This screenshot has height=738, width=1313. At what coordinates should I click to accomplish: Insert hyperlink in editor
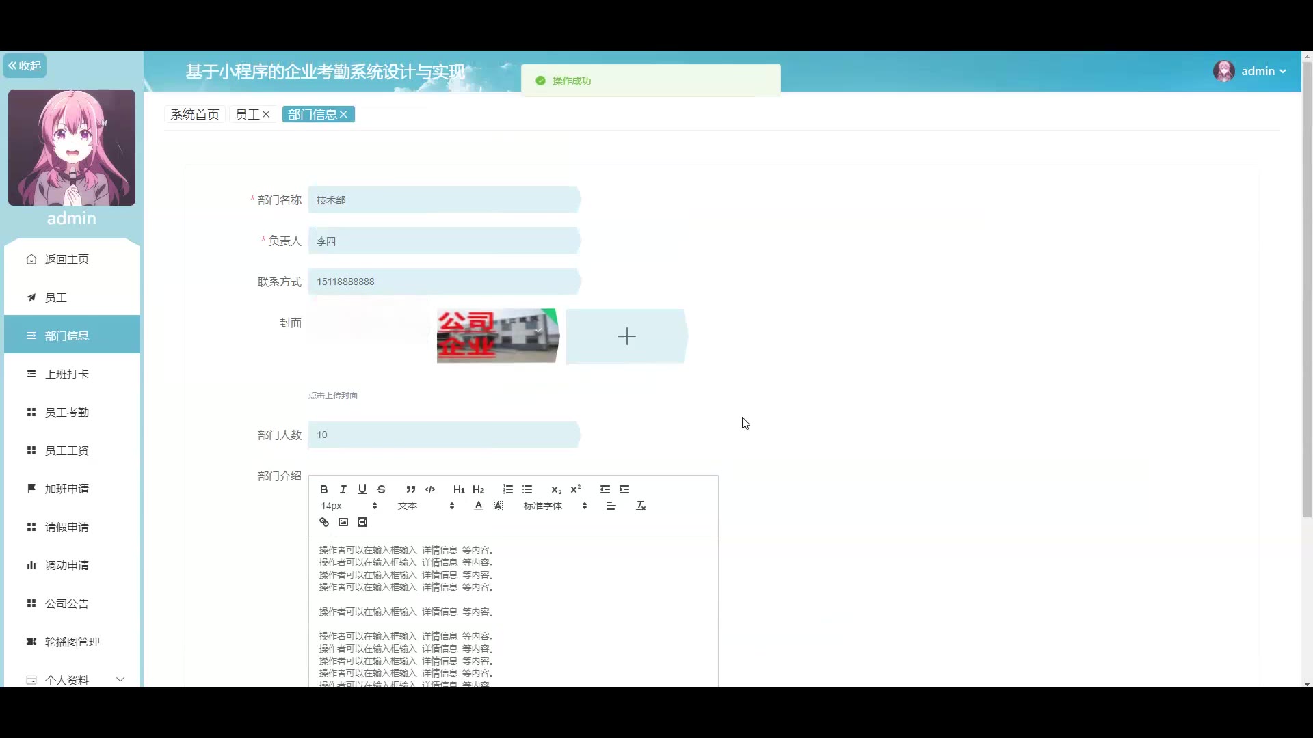click(324, 523)
